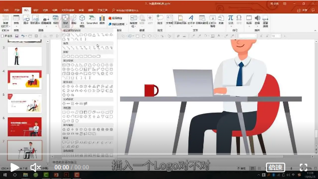
Task: Open the equation pi icon
Action: click(231, 19)
